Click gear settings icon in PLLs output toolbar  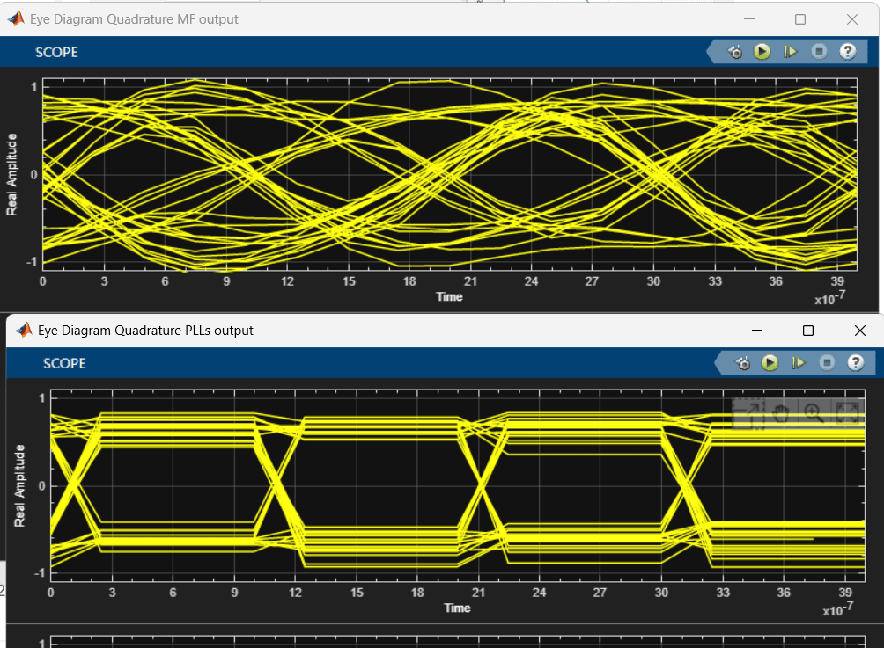743,364
